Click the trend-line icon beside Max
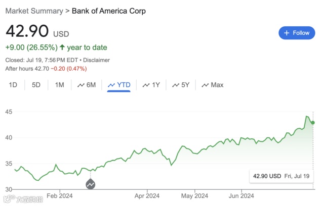The height and width of the screenshot is (206, 324). [x=205, y=85]
